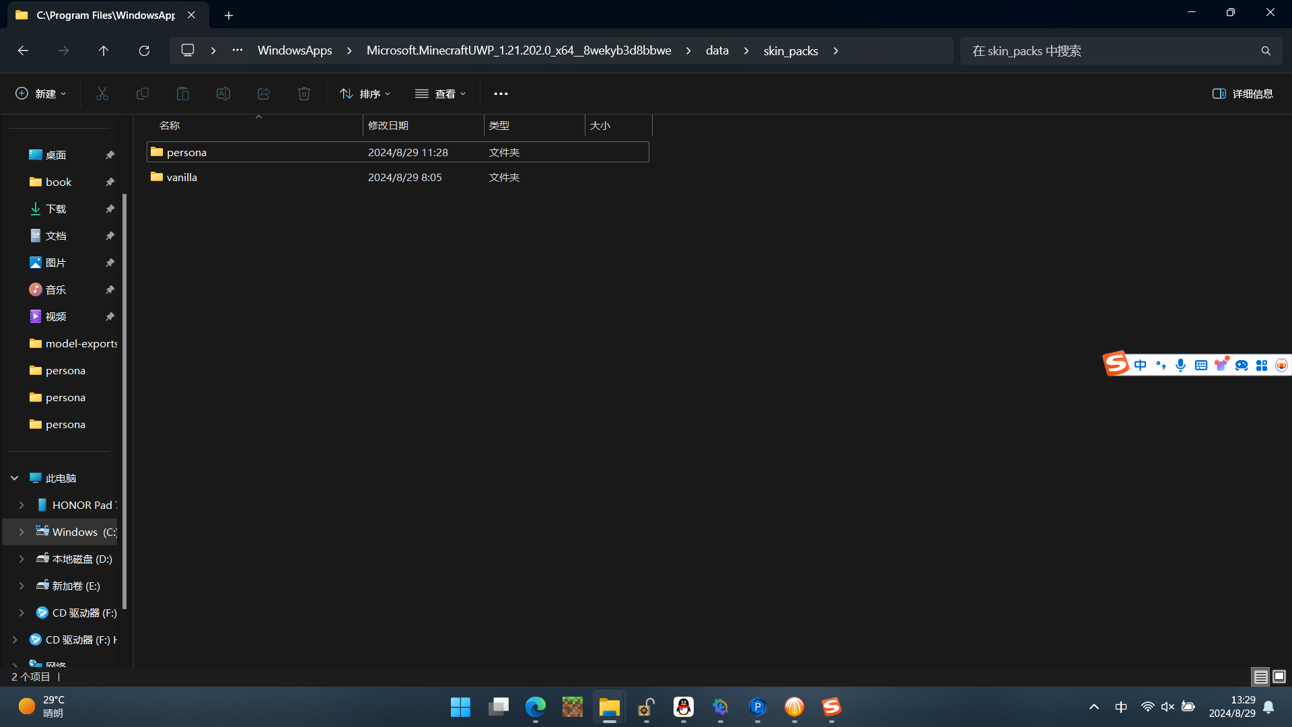Click the Copy icon in toolbar

click(x=142, y=94)
